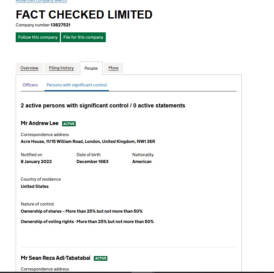Click the American nationality value
Viewport: 274px width, 273px height.
(142, 161)
